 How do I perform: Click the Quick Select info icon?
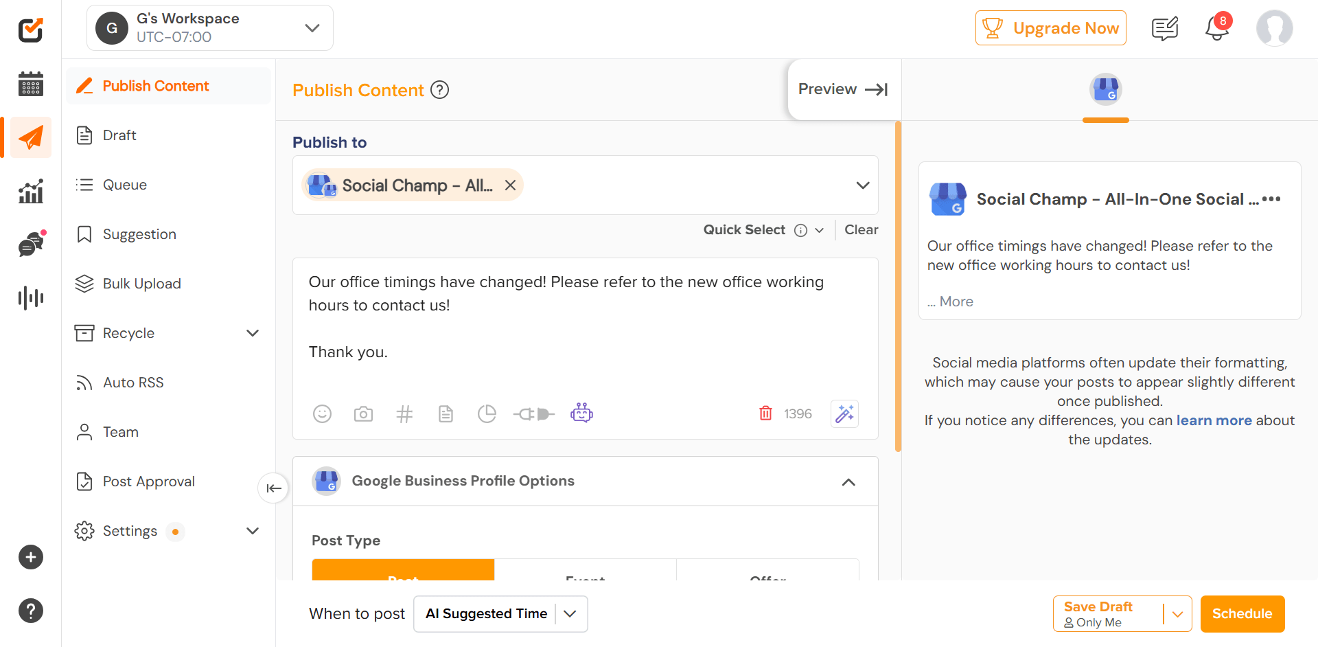pyautogui.click(x=800, y=230)
